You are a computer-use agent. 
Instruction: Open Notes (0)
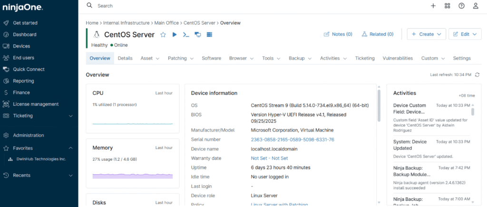pos(338,34)
